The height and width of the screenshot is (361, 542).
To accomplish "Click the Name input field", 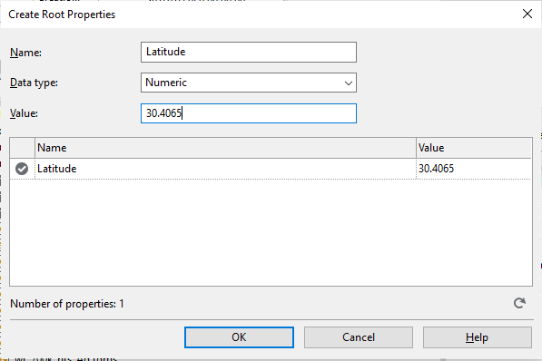I will 249,53.
